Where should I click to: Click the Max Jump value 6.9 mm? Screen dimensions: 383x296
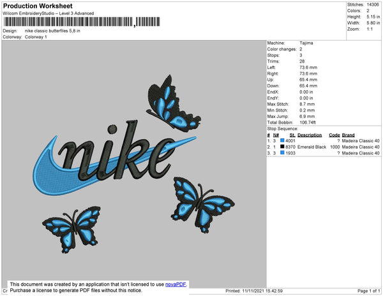pyautogui.click(x=307, y=116)
